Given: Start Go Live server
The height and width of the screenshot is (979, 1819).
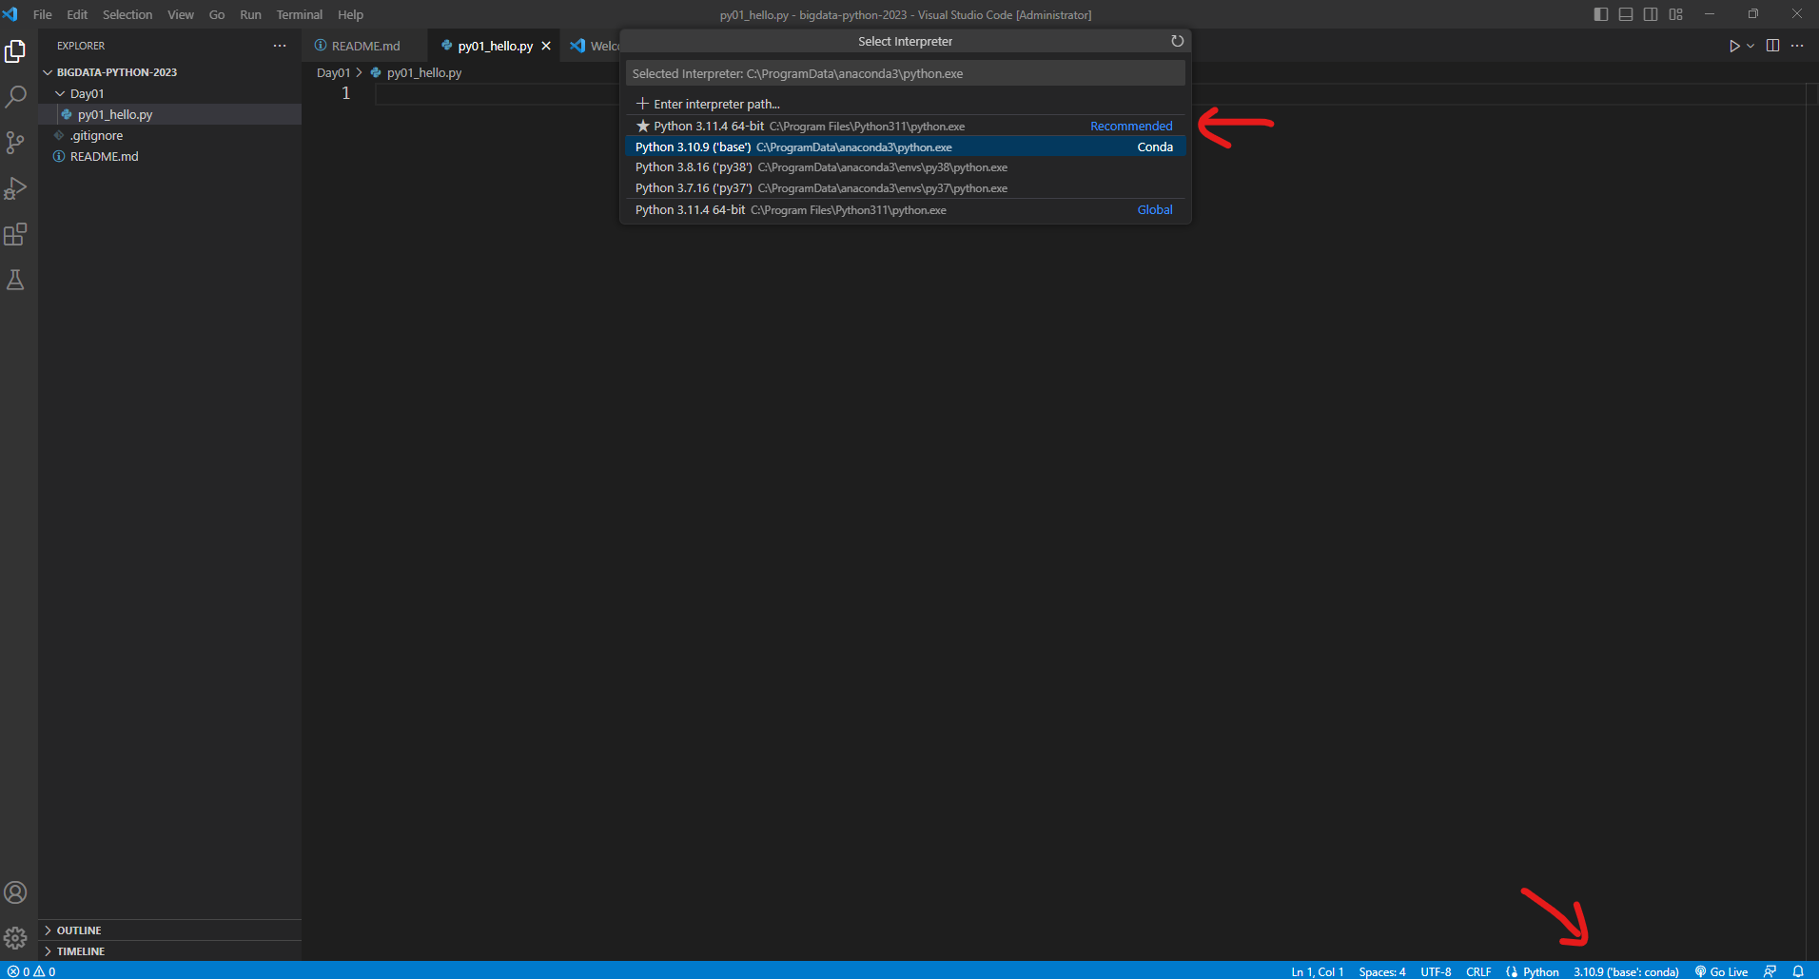Looking at the screenshot, I should click(1722, 971).
